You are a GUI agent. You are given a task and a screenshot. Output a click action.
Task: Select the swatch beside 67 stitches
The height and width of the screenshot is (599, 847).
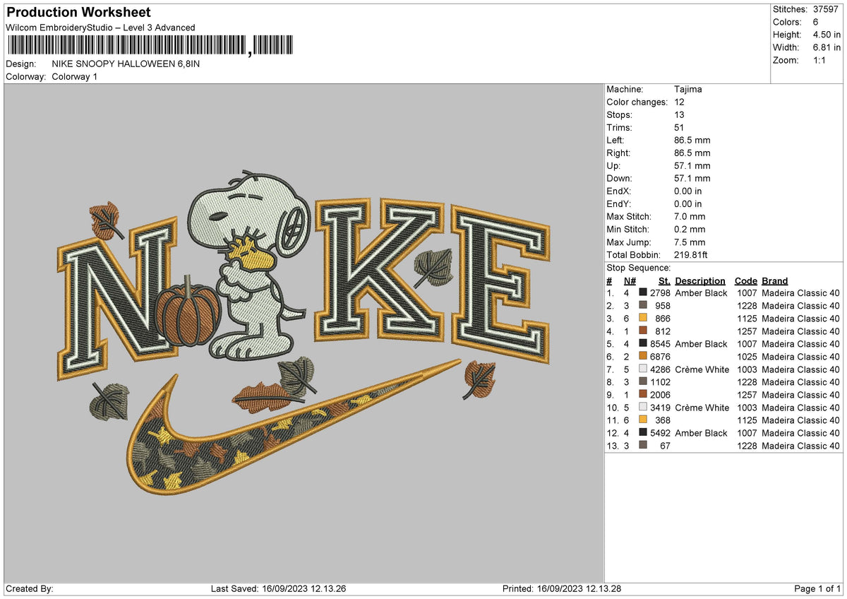(643, 445)
